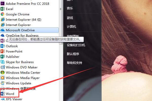Open 默认程序 in the right pane

tap(73, 54)
